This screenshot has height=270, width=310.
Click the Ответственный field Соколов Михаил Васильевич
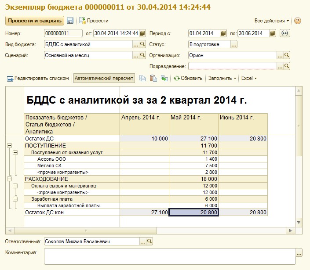pyautogui.click(x=92, y=241)
